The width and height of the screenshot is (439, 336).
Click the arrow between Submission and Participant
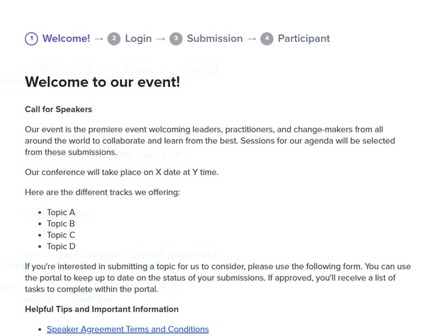252,39
